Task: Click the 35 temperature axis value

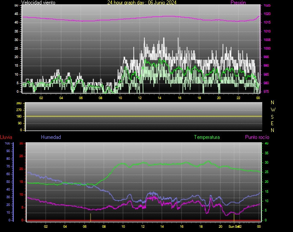Action: (267, 153)
